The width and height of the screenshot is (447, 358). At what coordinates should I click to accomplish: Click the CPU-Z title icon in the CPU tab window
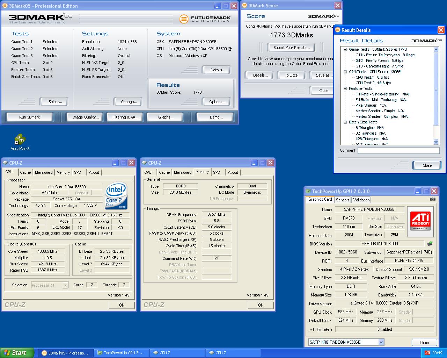[x=5, y=163]
